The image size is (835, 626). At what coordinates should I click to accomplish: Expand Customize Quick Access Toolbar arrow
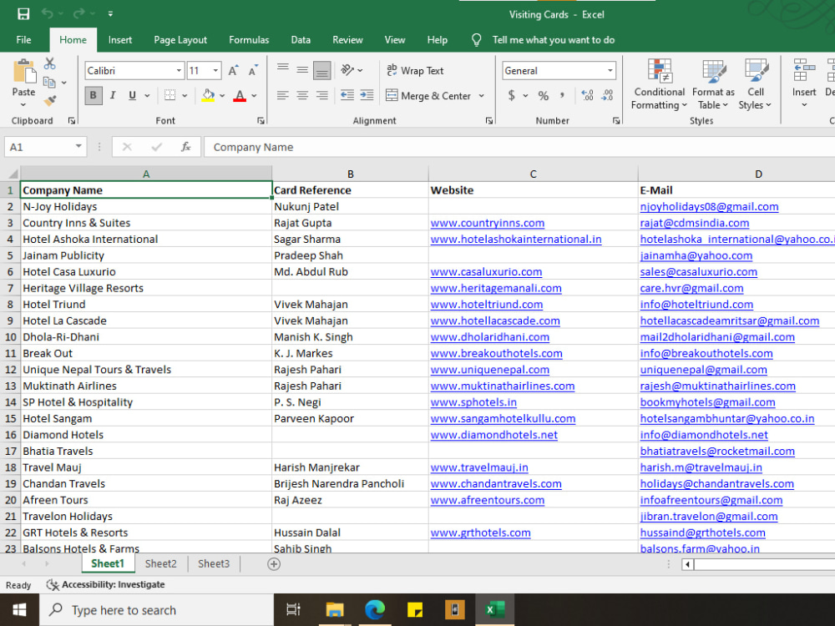pos(110,14)
